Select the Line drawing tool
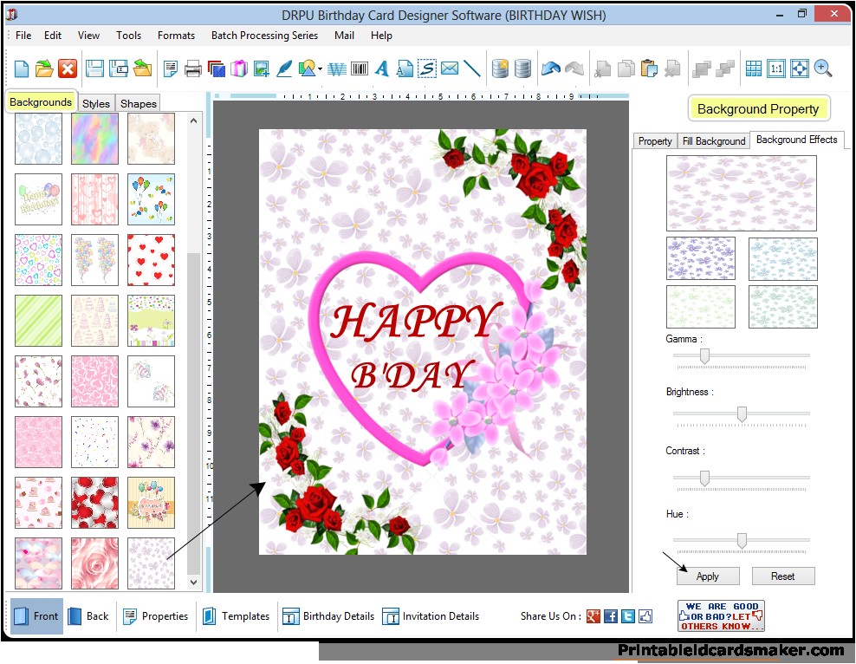Screen dimensions: 856x664 (x=470, y=68)
